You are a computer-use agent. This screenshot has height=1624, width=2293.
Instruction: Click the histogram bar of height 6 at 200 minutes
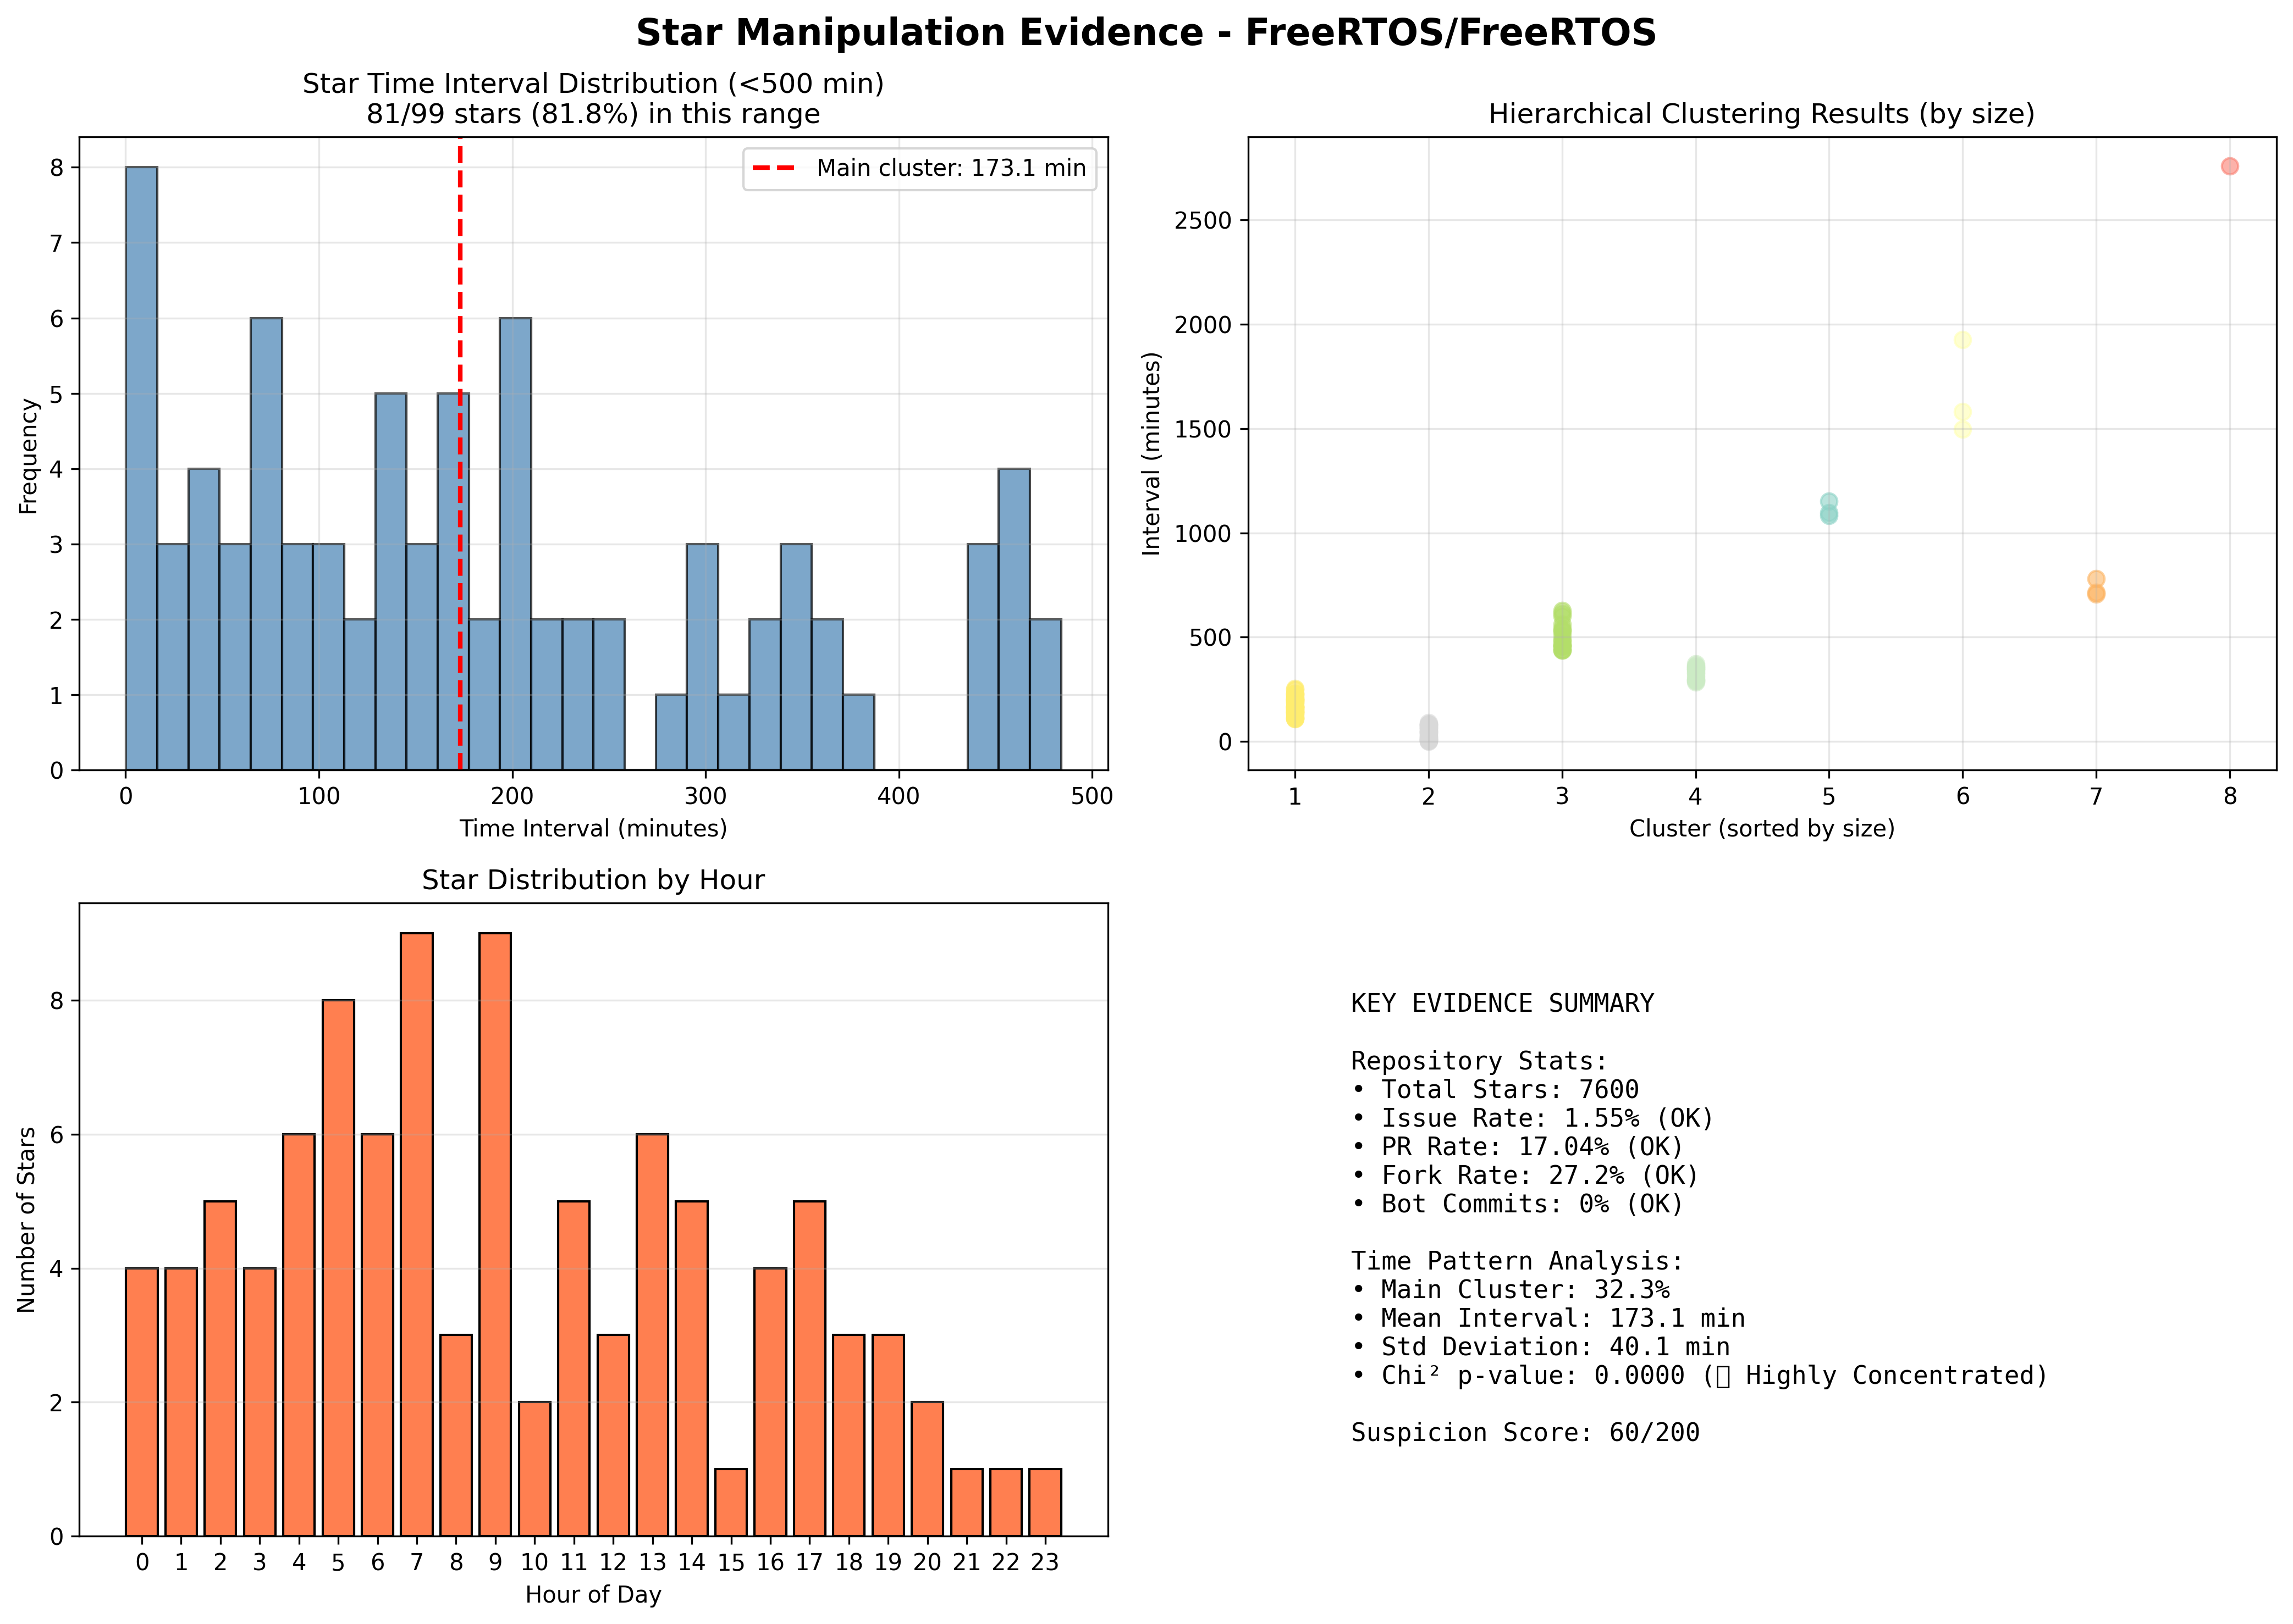pyautogui.click(x=515, y=544)
